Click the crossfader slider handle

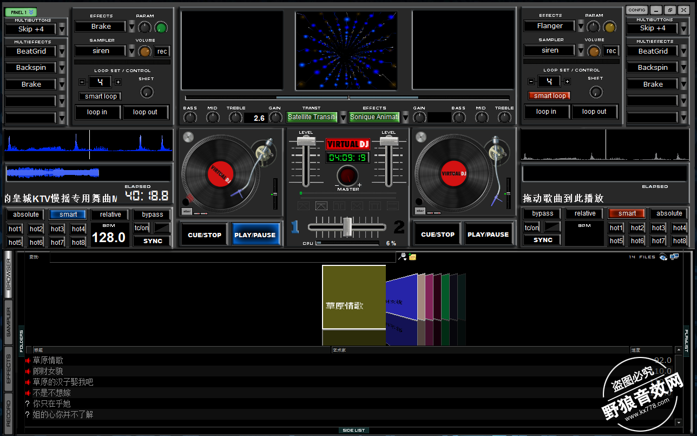pyautogui.click(x=347, y=226)
